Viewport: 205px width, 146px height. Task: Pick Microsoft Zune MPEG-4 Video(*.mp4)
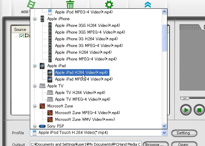click(x=88, y=113)
